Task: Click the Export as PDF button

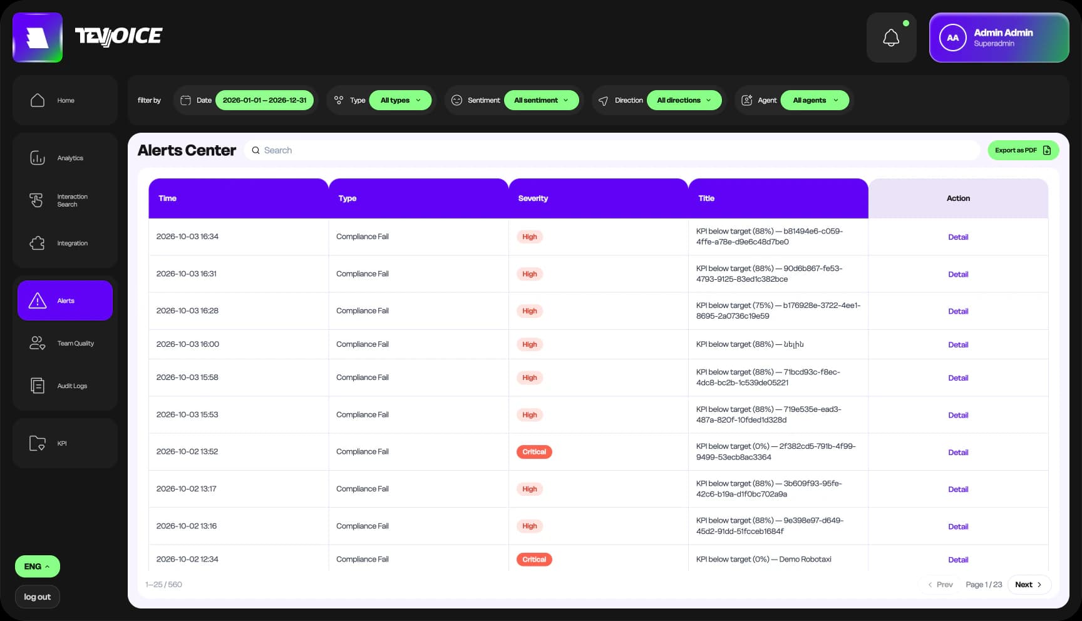Action: [1023, 150]
